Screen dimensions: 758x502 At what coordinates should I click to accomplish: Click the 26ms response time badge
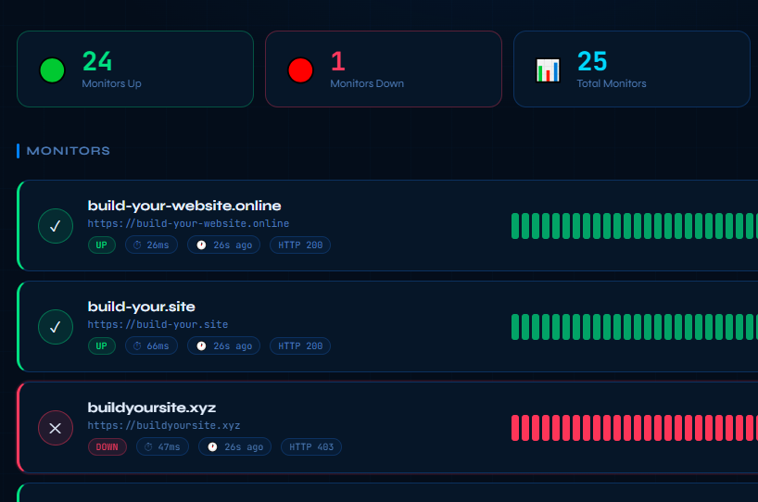pyautogui.click(x=151, y=245)
